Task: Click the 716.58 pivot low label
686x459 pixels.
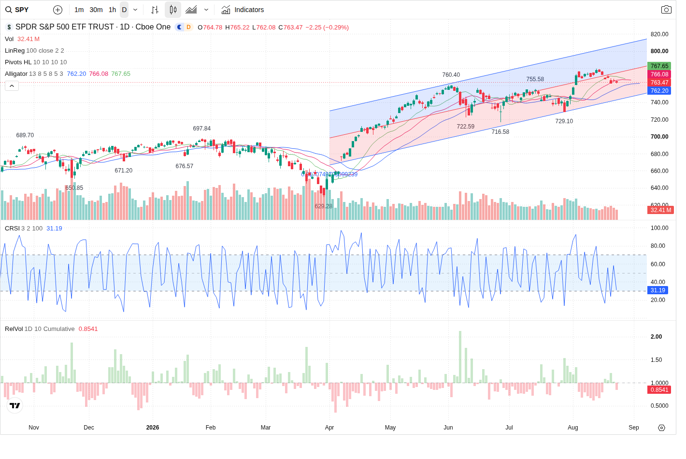Action: [500, 132]
